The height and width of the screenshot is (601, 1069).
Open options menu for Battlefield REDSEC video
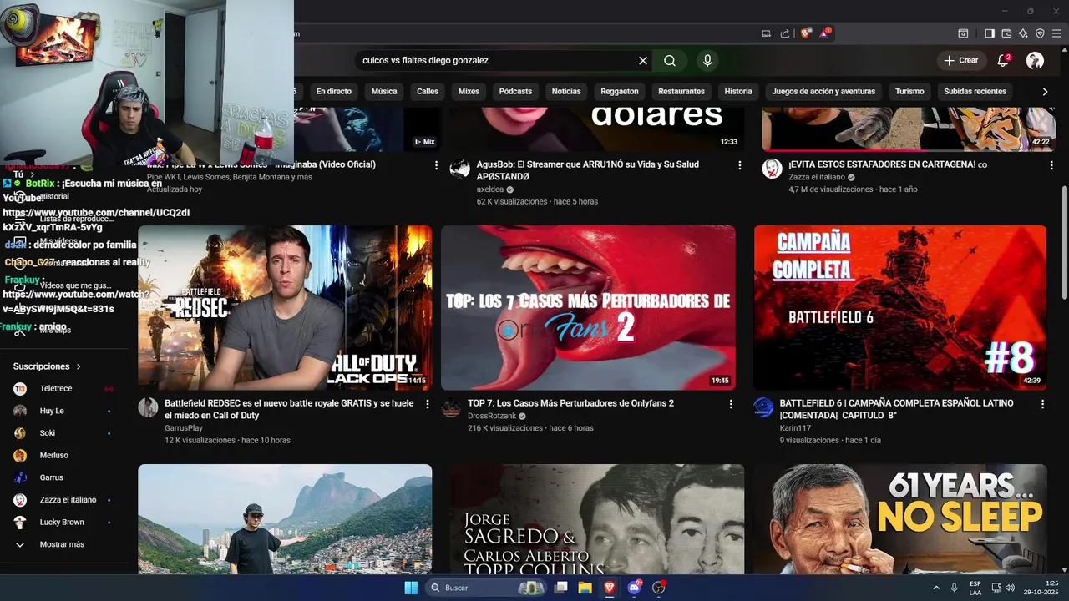(428, 404)
